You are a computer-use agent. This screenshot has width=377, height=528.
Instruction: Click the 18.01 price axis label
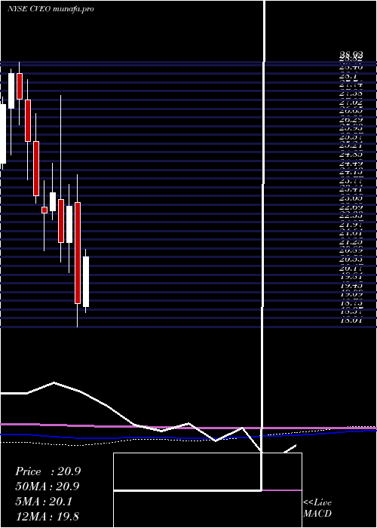click(351, 321)
